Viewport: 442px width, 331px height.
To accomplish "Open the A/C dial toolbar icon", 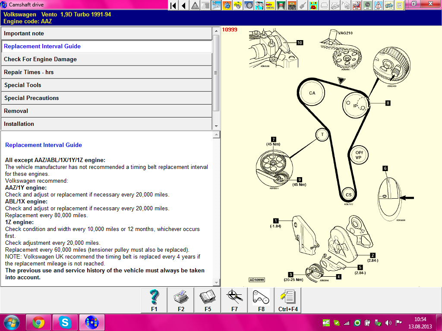I will click(x=367, y=5).
